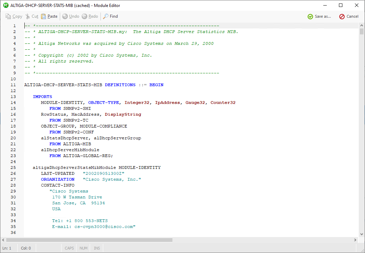The height and width of the screenshot is (253, 365).
Task: Click '170 W Tasman Drive' address line
Action: [x=77, y=197]
